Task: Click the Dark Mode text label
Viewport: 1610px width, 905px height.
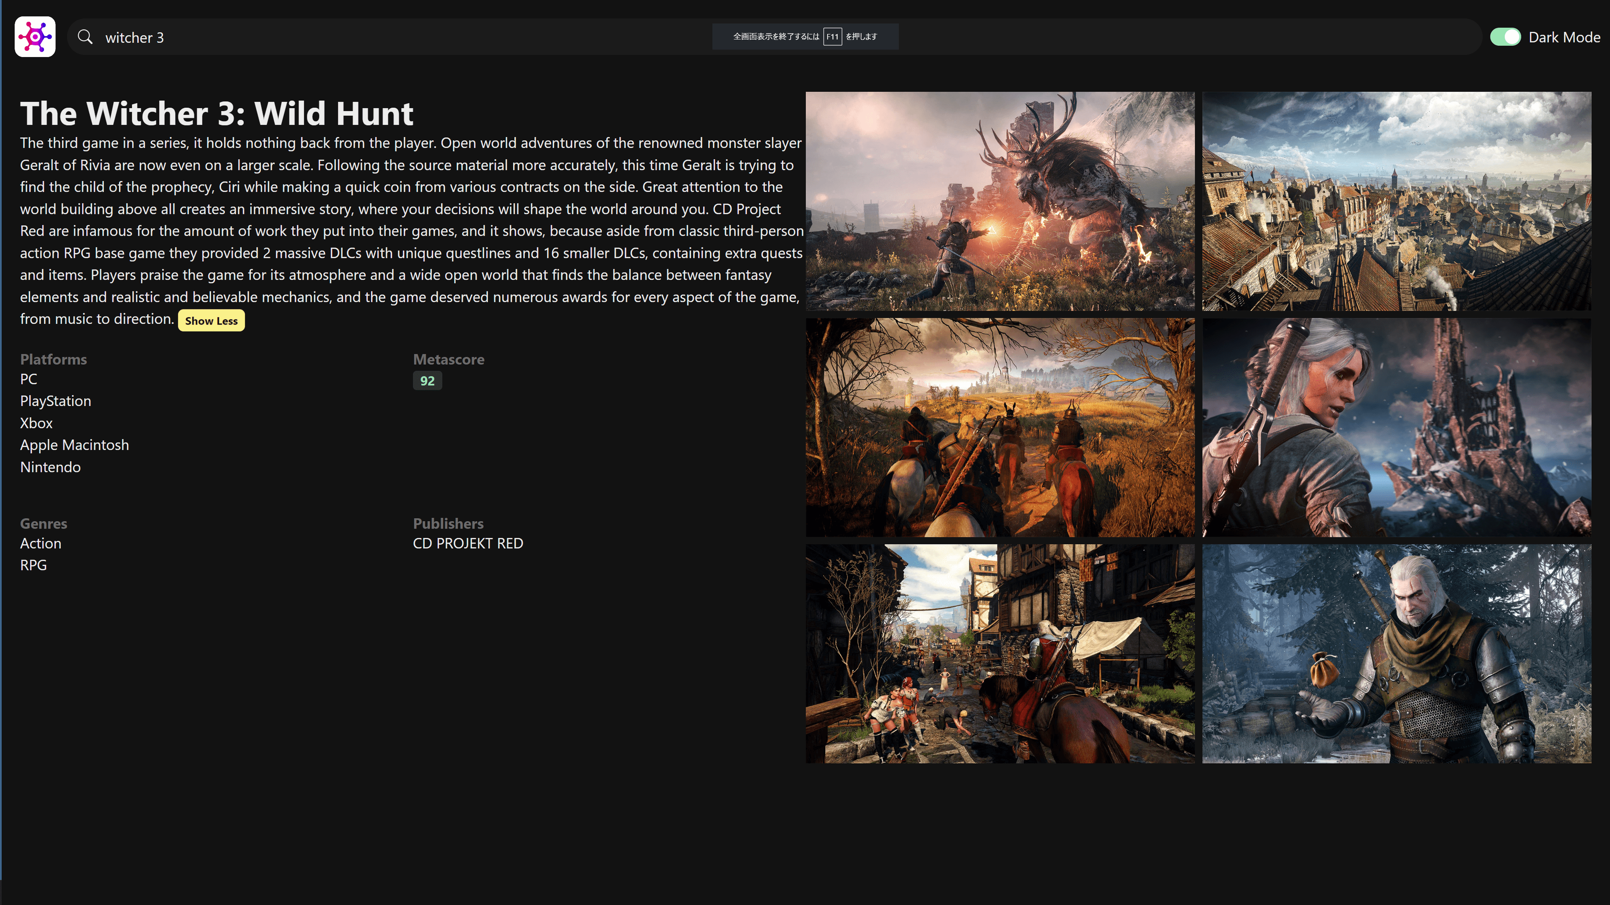Action: (x=1564, y=37)
